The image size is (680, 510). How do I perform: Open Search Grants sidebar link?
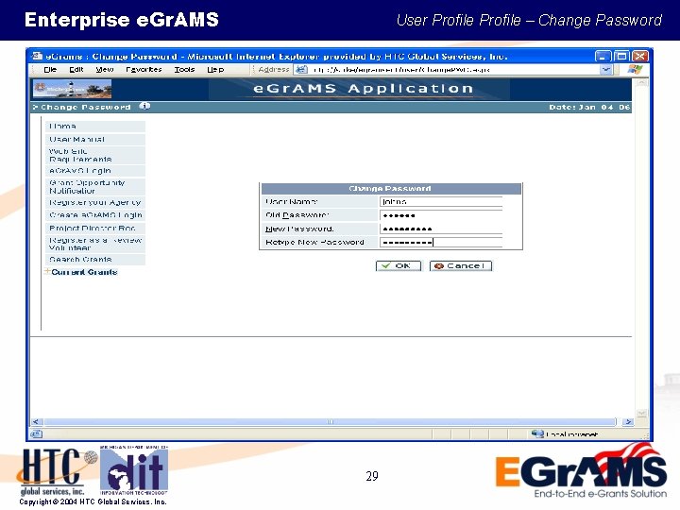[x=95, y=260]
